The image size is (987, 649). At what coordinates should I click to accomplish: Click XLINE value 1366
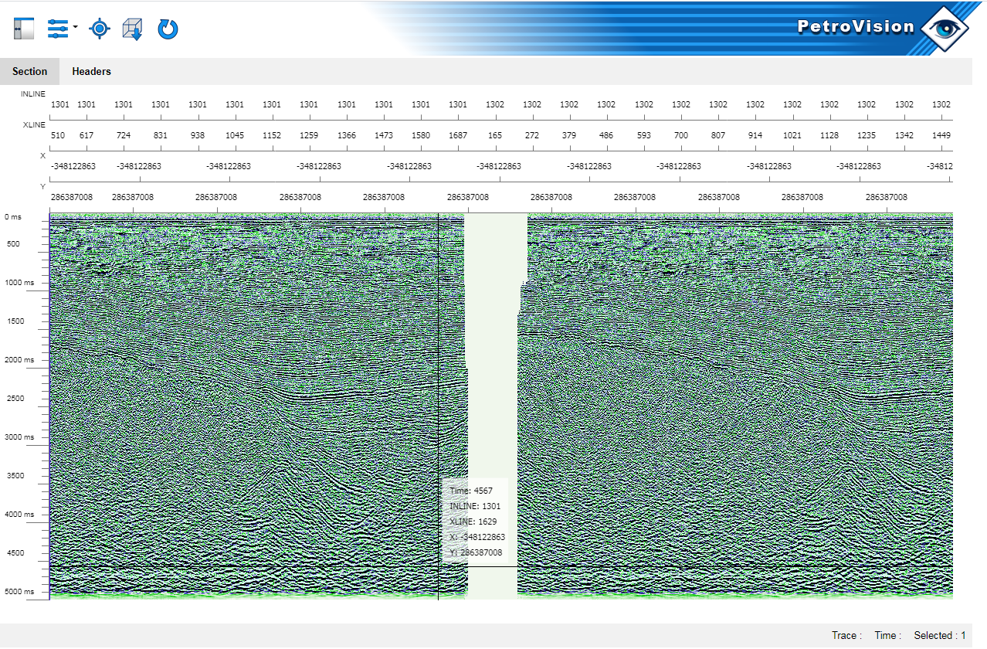[347, 135]
